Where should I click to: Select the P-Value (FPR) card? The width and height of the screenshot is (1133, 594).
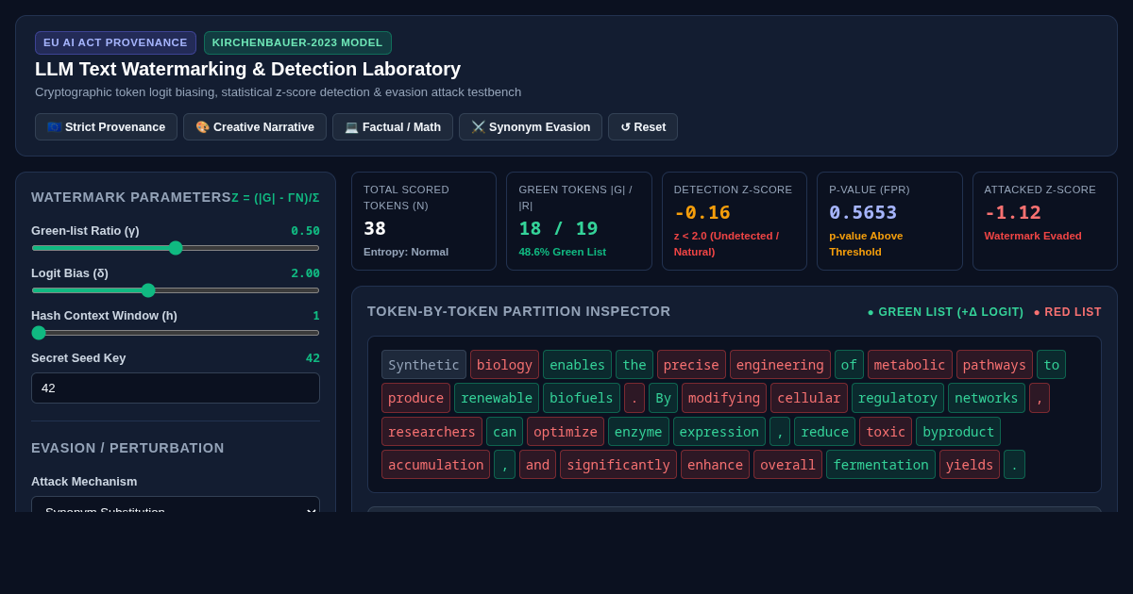[x=889, y=222]
